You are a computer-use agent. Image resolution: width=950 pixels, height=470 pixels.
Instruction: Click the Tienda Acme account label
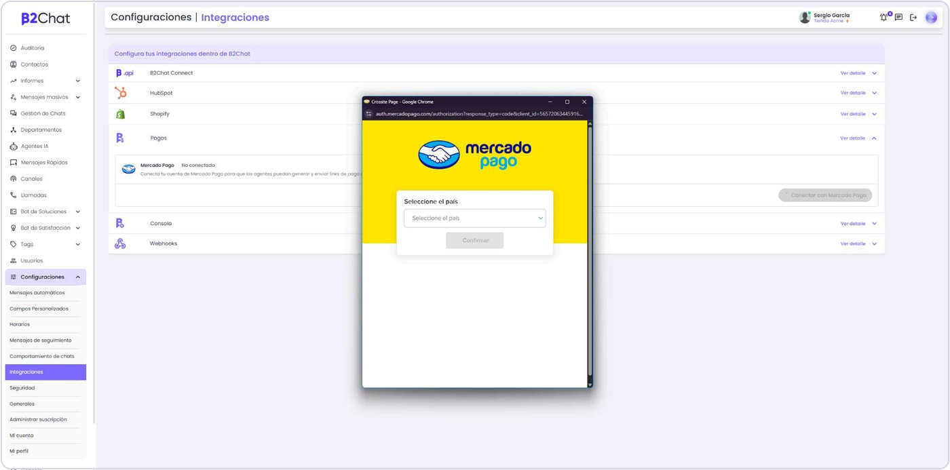829,21
